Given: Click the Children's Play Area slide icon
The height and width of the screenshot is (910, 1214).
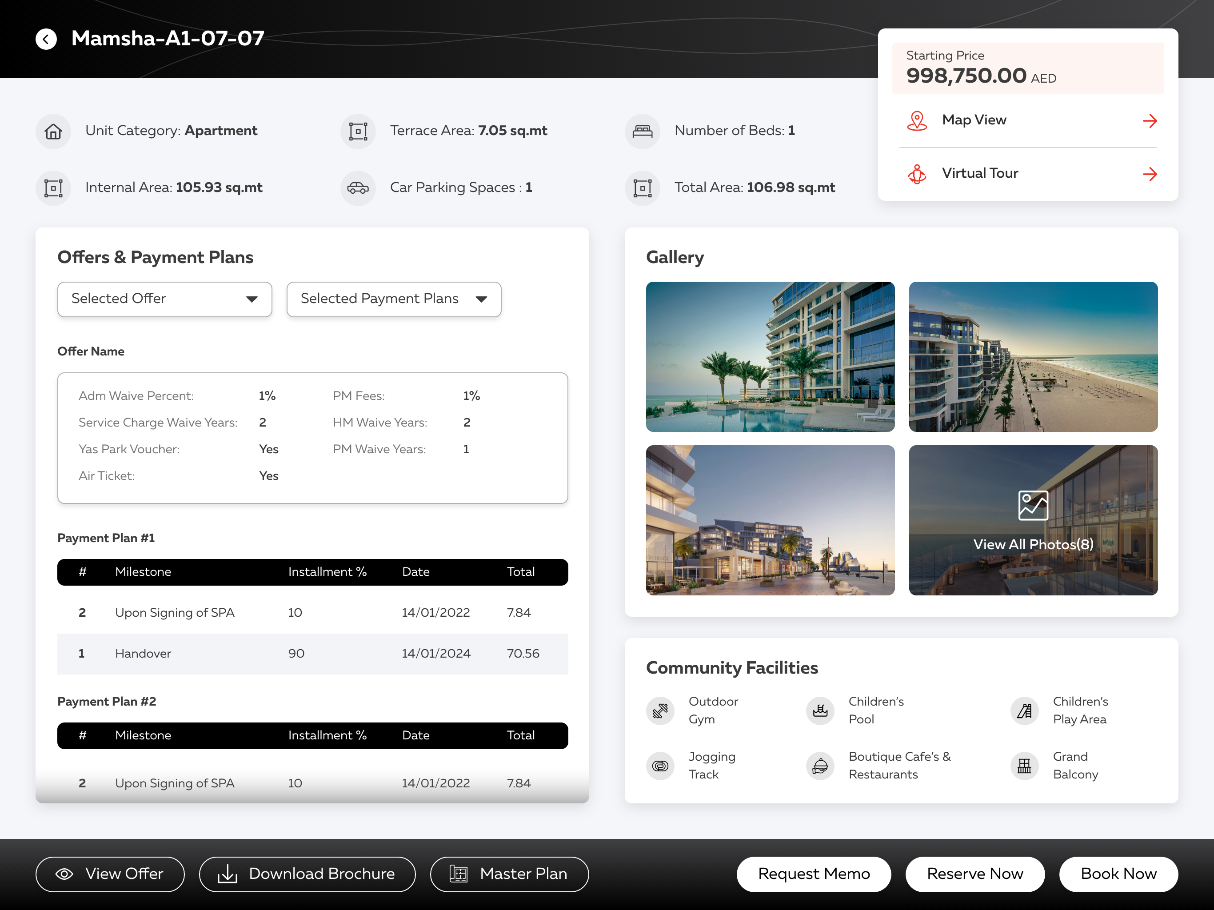Looking at the screenshot, I should 1024,711.
